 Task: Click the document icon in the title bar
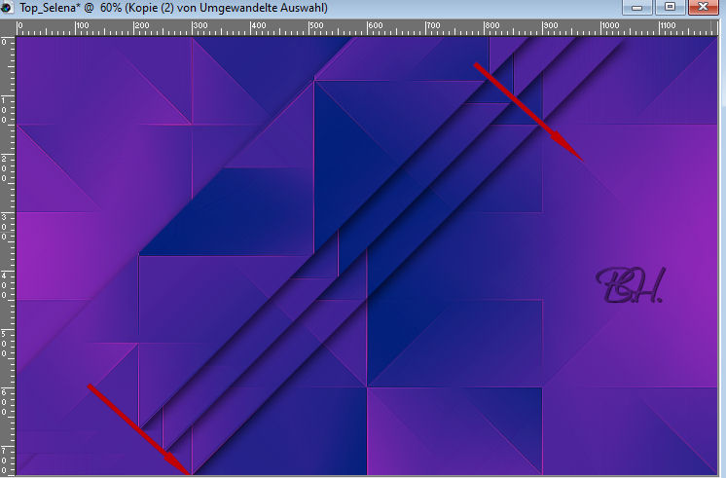pos(9,8)
